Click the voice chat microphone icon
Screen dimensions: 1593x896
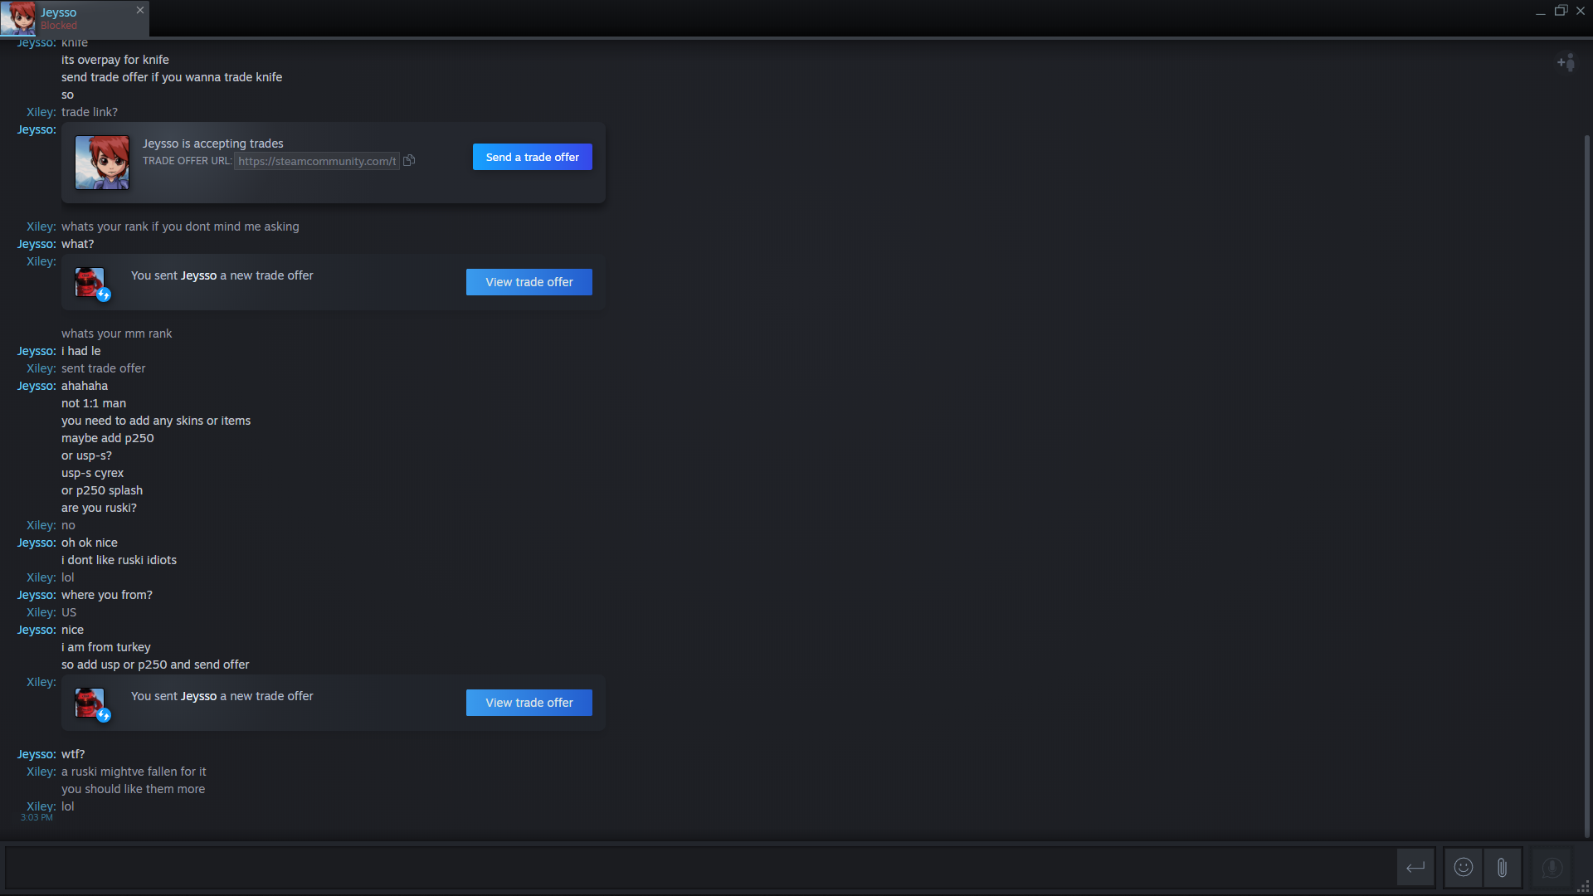click(x=1552, y=868)
